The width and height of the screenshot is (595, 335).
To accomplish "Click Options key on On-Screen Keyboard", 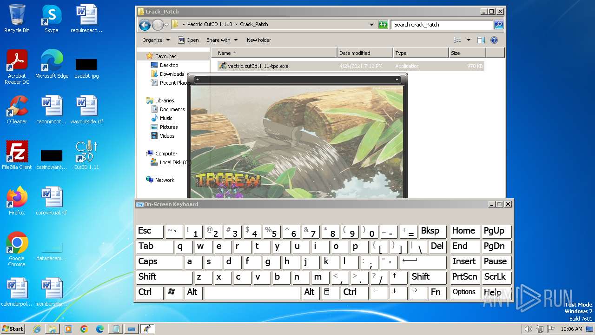I will tap(464, 292).
